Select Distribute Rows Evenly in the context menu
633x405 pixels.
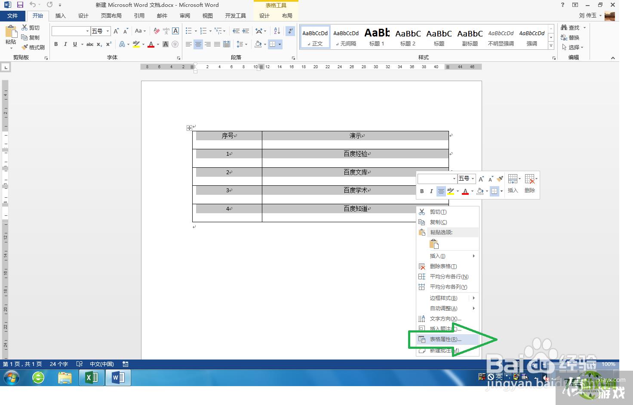click(x=447, y=277)
